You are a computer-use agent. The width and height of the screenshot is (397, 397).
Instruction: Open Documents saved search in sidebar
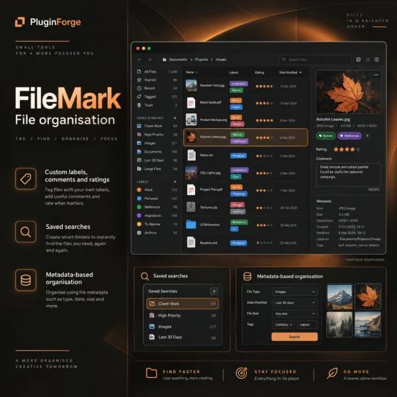[x=157, y=152]
